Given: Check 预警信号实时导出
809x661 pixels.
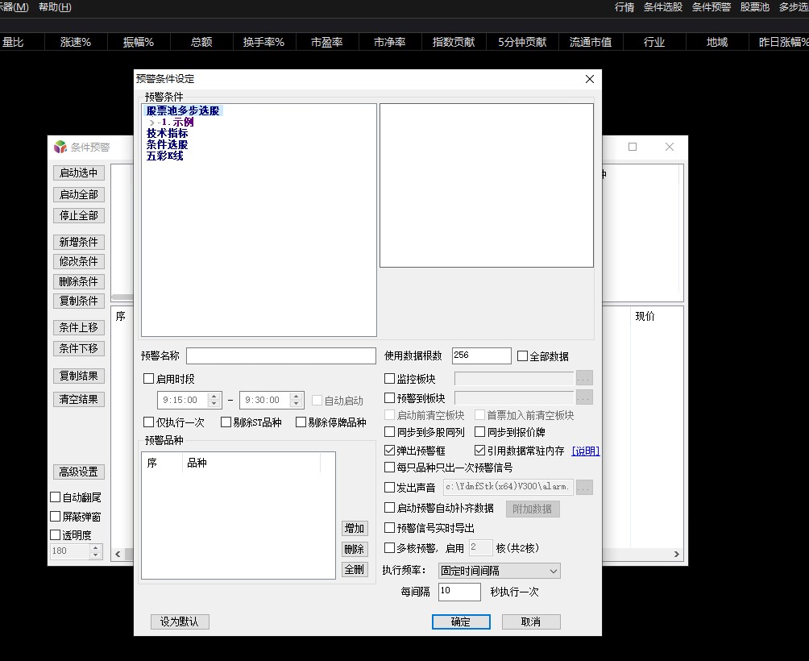Looking at the screenshot, I should pyautogui.click(x=389, y=528).
